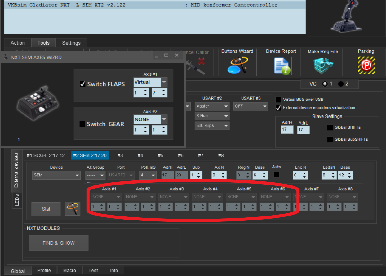
Task: Open the Alt.Group dropdown
Action: (95, 175)
